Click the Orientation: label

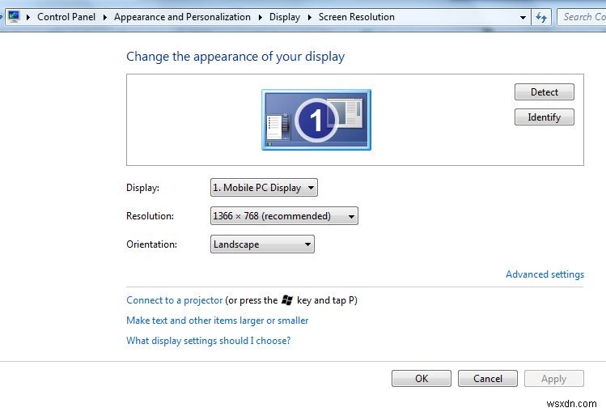(151, 244)
